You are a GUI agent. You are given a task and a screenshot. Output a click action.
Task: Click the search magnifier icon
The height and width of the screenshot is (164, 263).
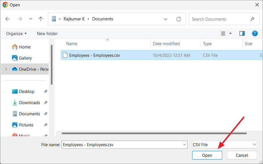pos(252,19)
